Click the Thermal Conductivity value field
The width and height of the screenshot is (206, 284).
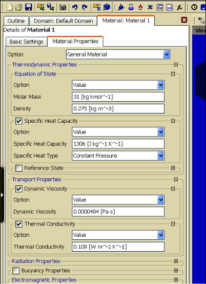pos(118,247)
